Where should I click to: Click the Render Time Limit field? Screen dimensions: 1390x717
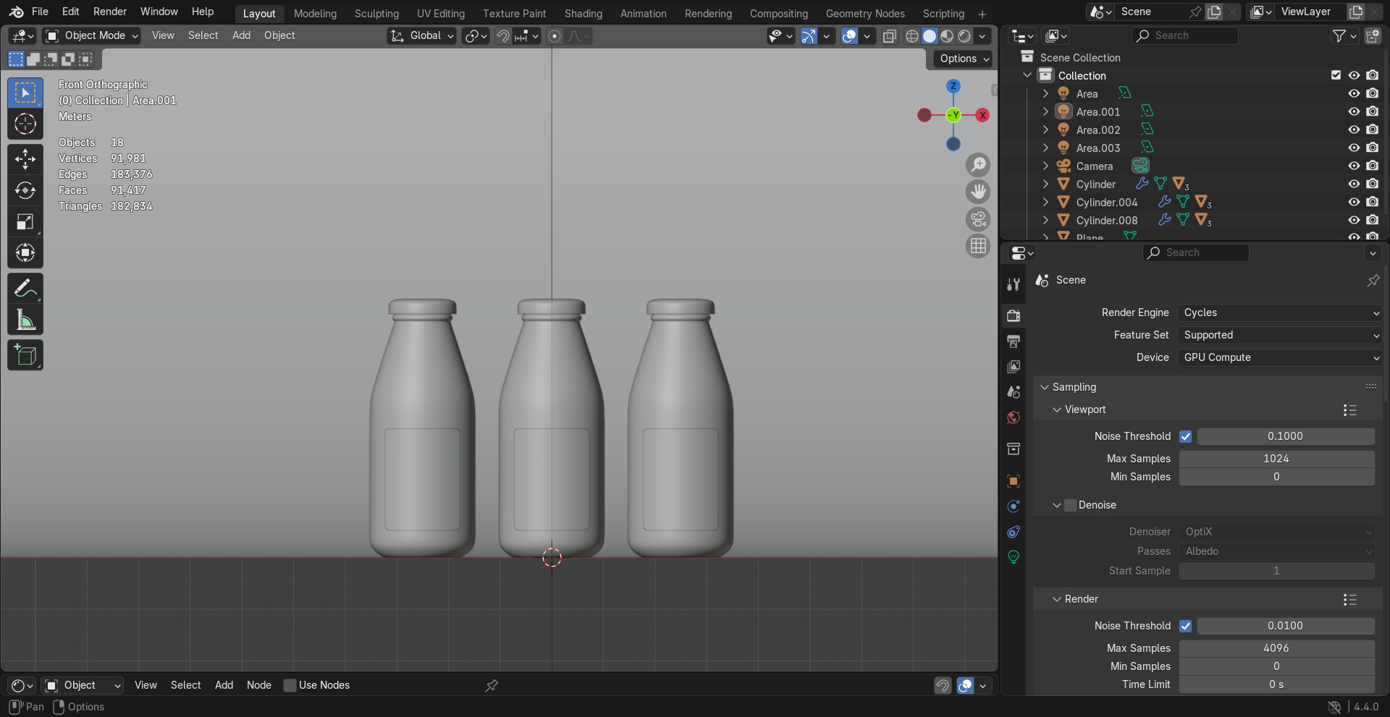coord(1276,684)
